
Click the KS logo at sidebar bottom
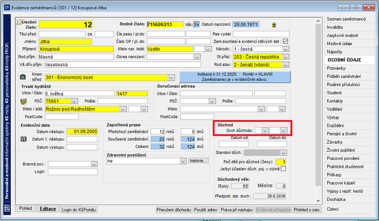click(x=7, y=208)
